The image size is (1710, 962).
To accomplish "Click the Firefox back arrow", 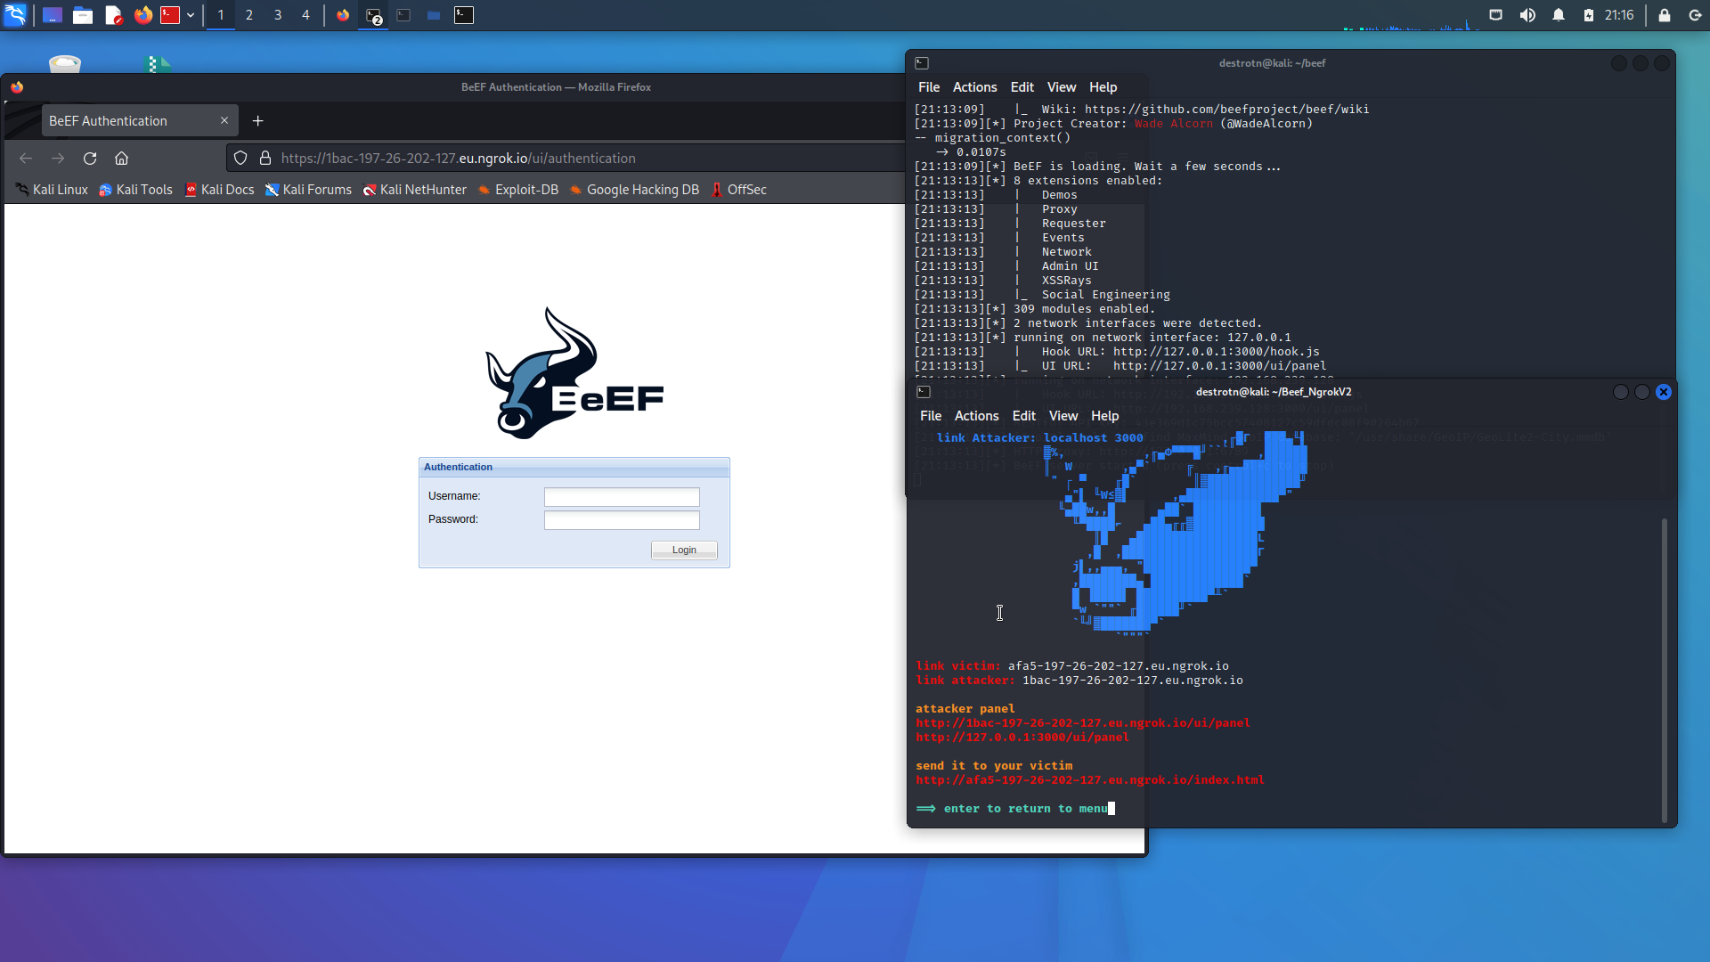I will pyautogui.click(x=26, y=158).
